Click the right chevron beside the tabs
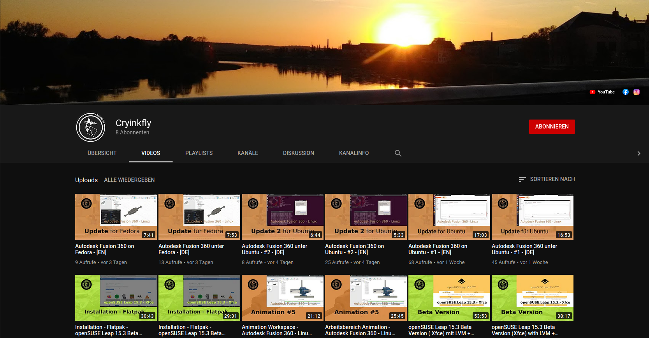The image size is (649, 338). click(638, 153)
